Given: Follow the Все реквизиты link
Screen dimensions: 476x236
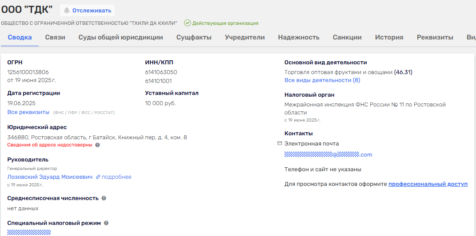Looking at the screenshot, I should tap(28, 112).
